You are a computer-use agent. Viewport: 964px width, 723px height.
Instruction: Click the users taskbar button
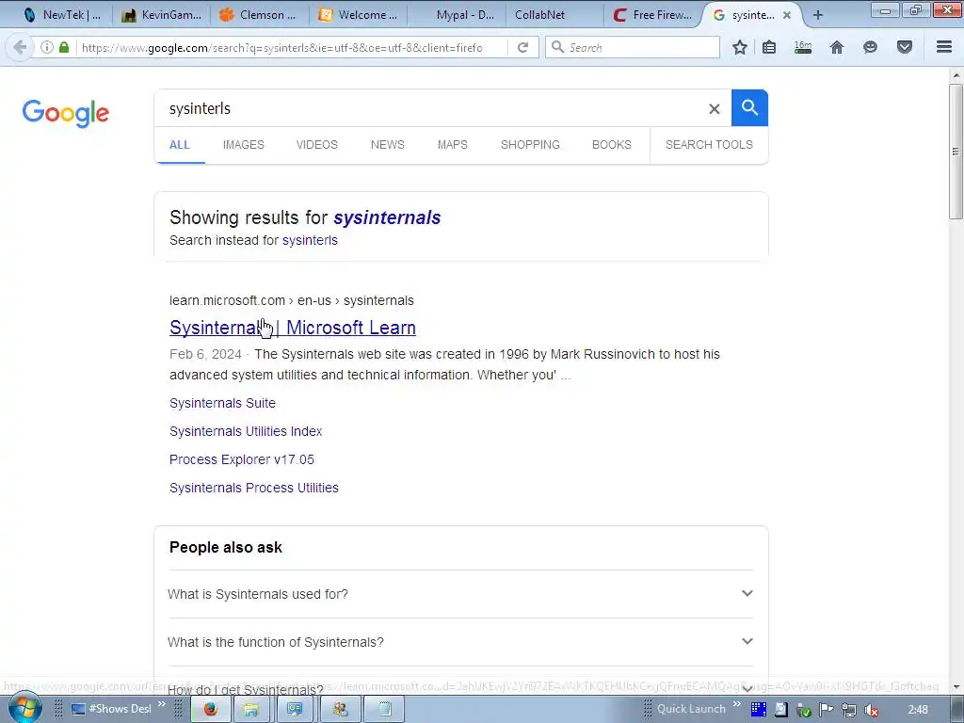coord(340,709)
